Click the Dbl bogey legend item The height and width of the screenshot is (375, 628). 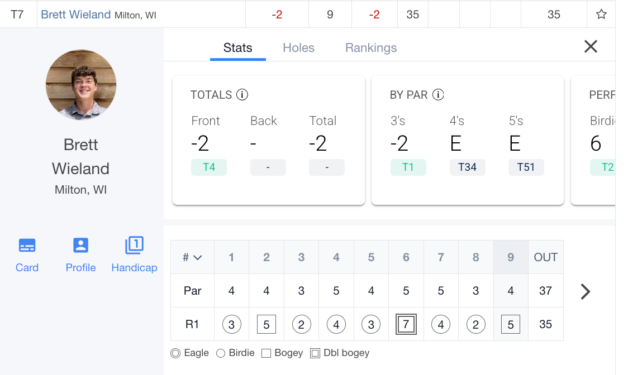340,353
